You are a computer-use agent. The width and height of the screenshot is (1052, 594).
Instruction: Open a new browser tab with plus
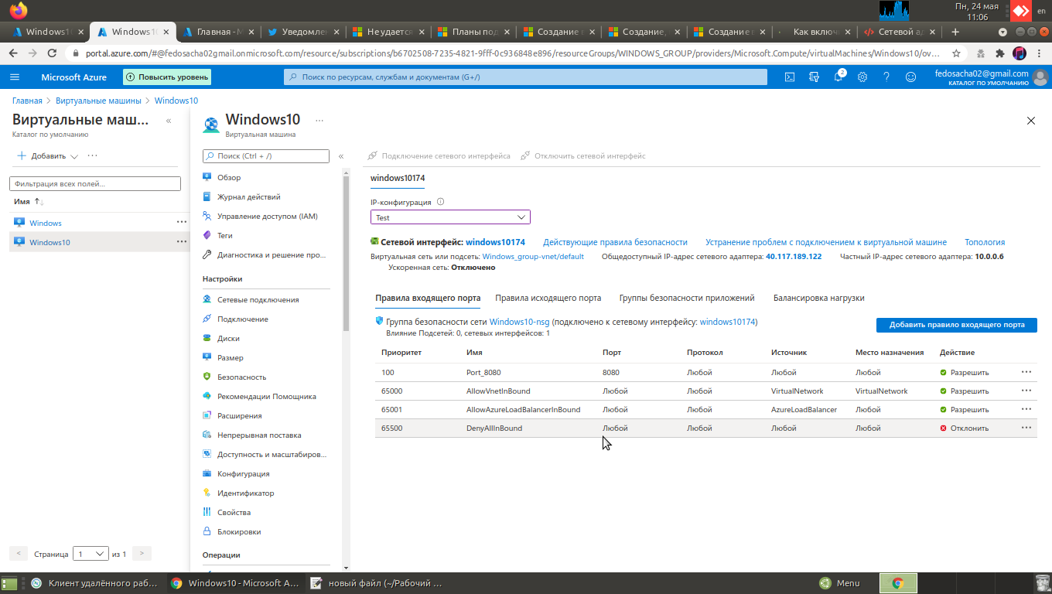(x=955, y=32)
